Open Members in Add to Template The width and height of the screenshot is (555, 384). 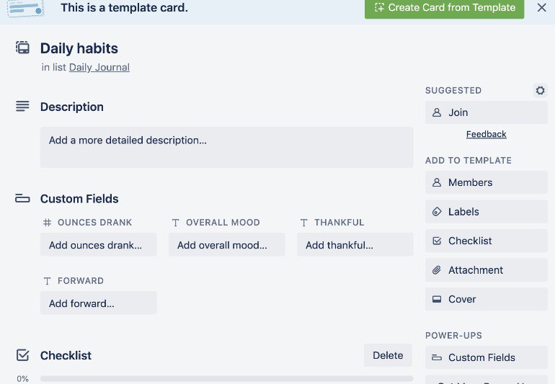486,182
